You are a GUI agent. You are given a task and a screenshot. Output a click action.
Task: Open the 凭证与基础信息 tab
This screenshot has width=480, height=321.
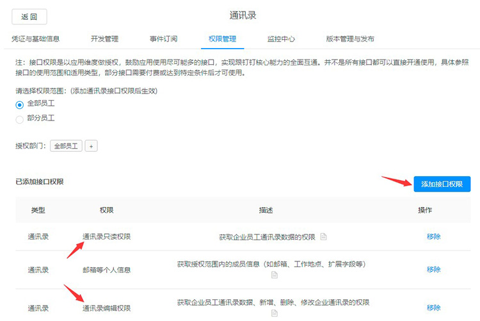pyautogui.click(x=35, y=39)
